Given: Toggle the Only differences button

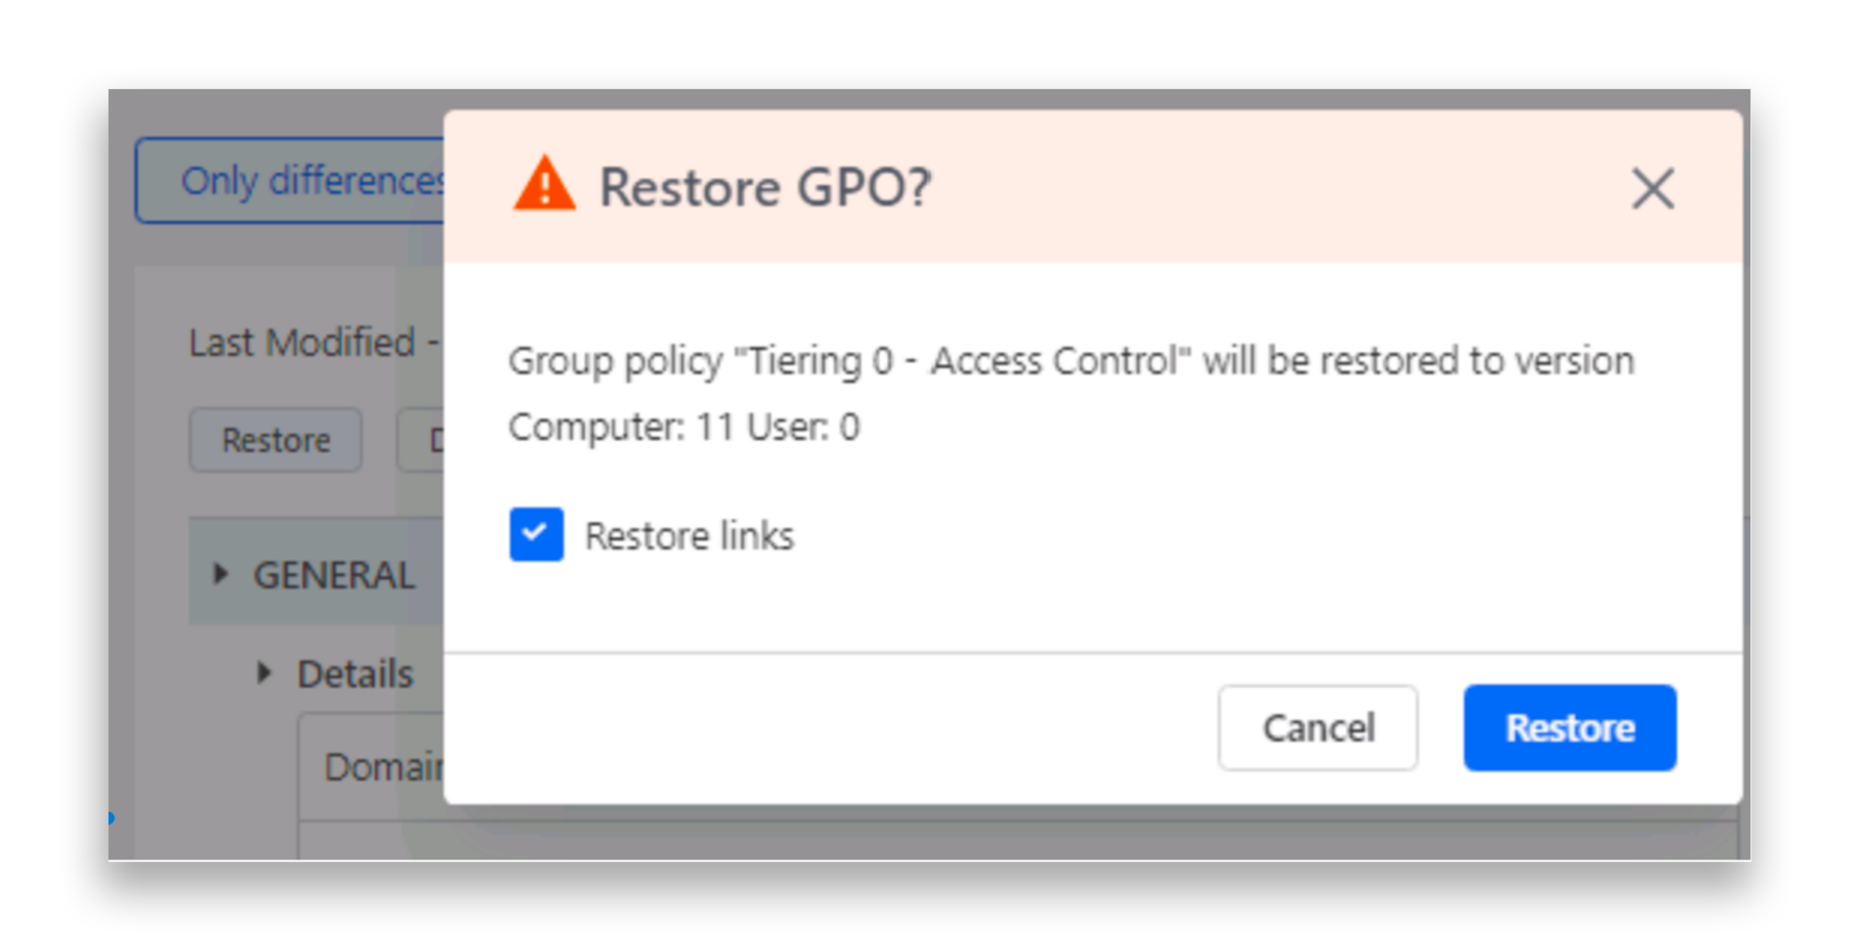Looking at the screenshot, I should [291, 181].
